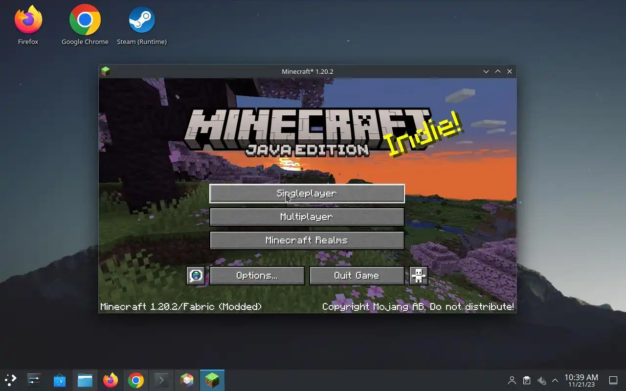Open the accessibility settings icon

[419, 276]
